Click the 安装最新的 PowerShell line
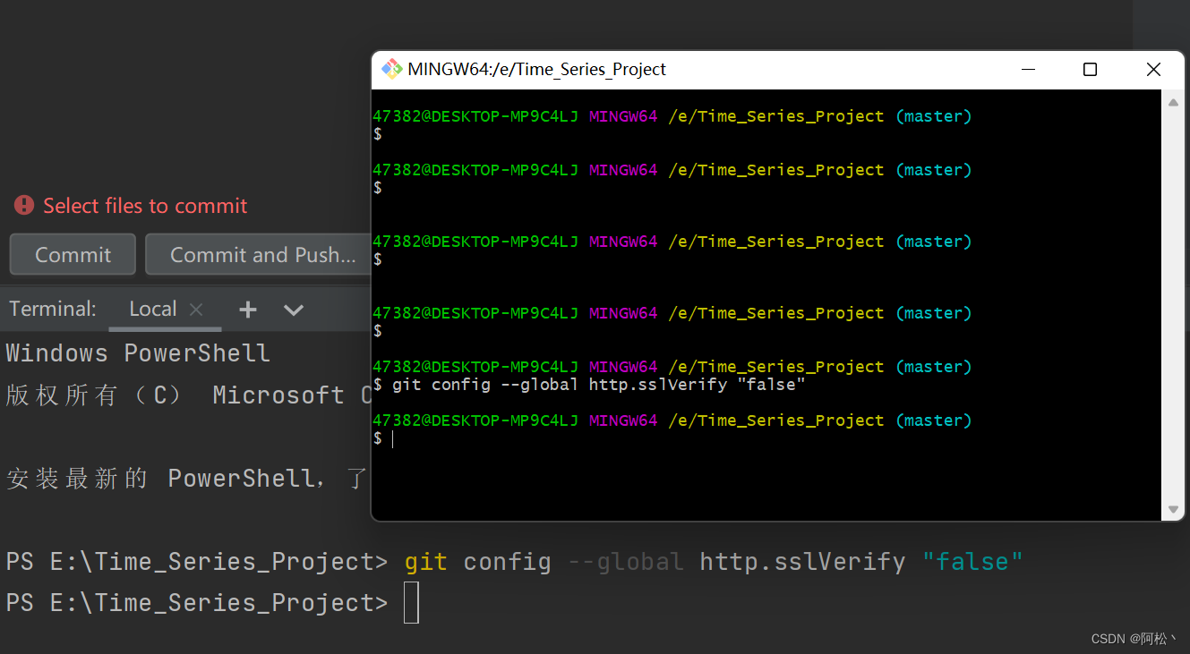Screen dimensions: 1190x654 187,479
